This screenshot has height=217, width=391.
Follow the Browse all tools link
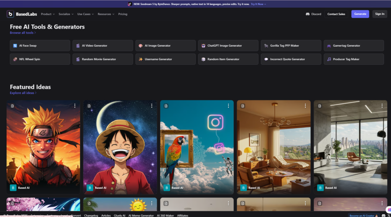(23, 33)
